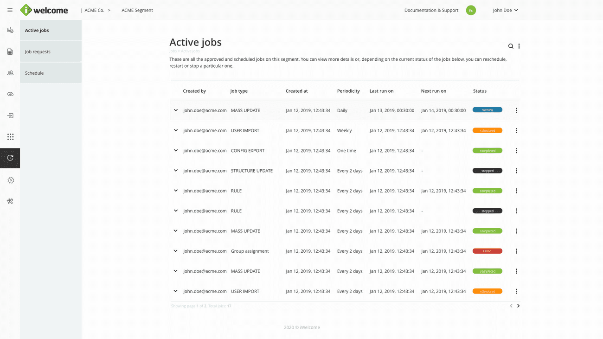Open kebab menu for CONFIG EXPORT job
This screenshot has width=603, height=339.
tap(516, 151)
